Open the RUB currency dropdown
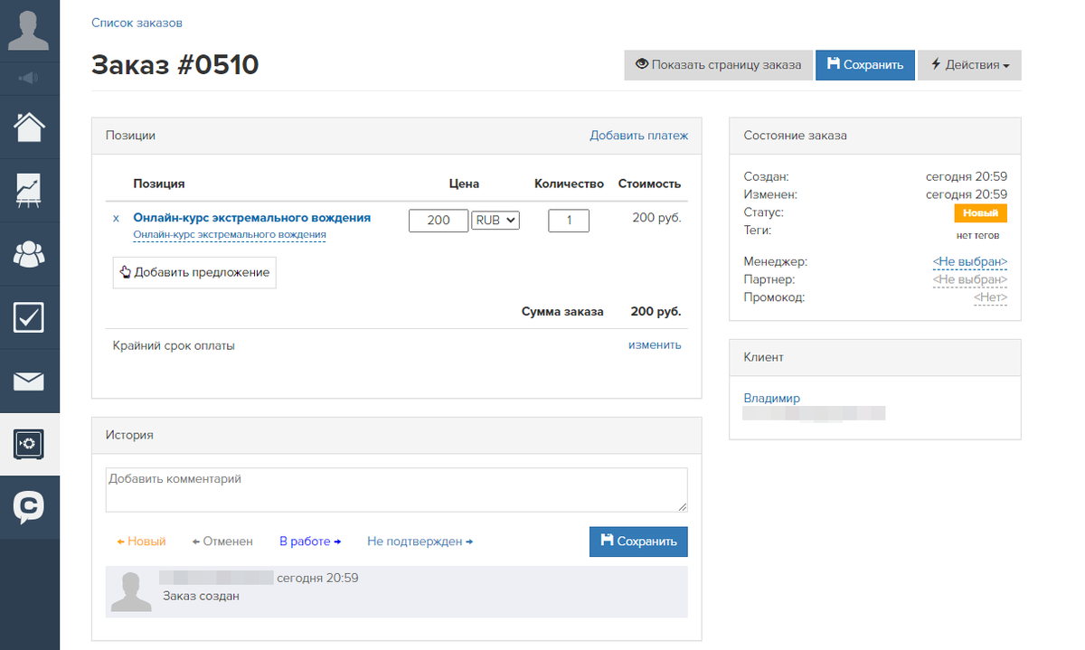1085x650 pixels. [495, 220]
